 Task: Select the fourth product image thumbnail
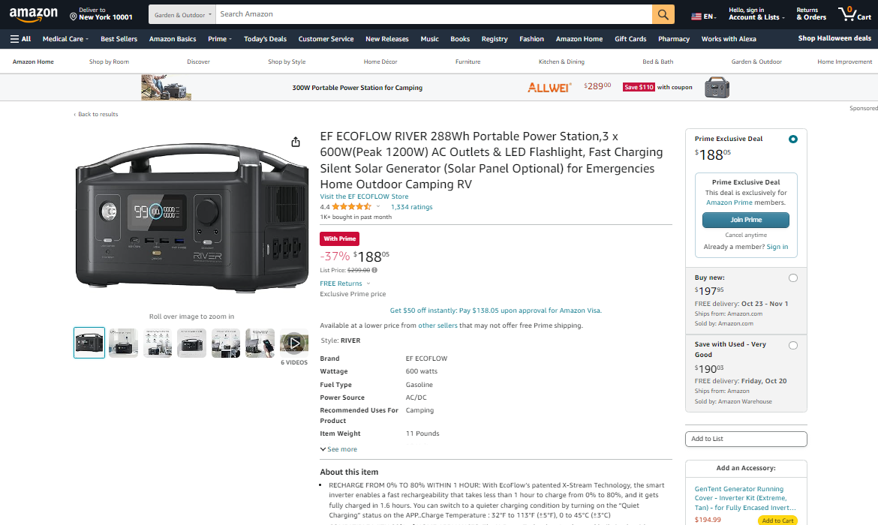191,343
